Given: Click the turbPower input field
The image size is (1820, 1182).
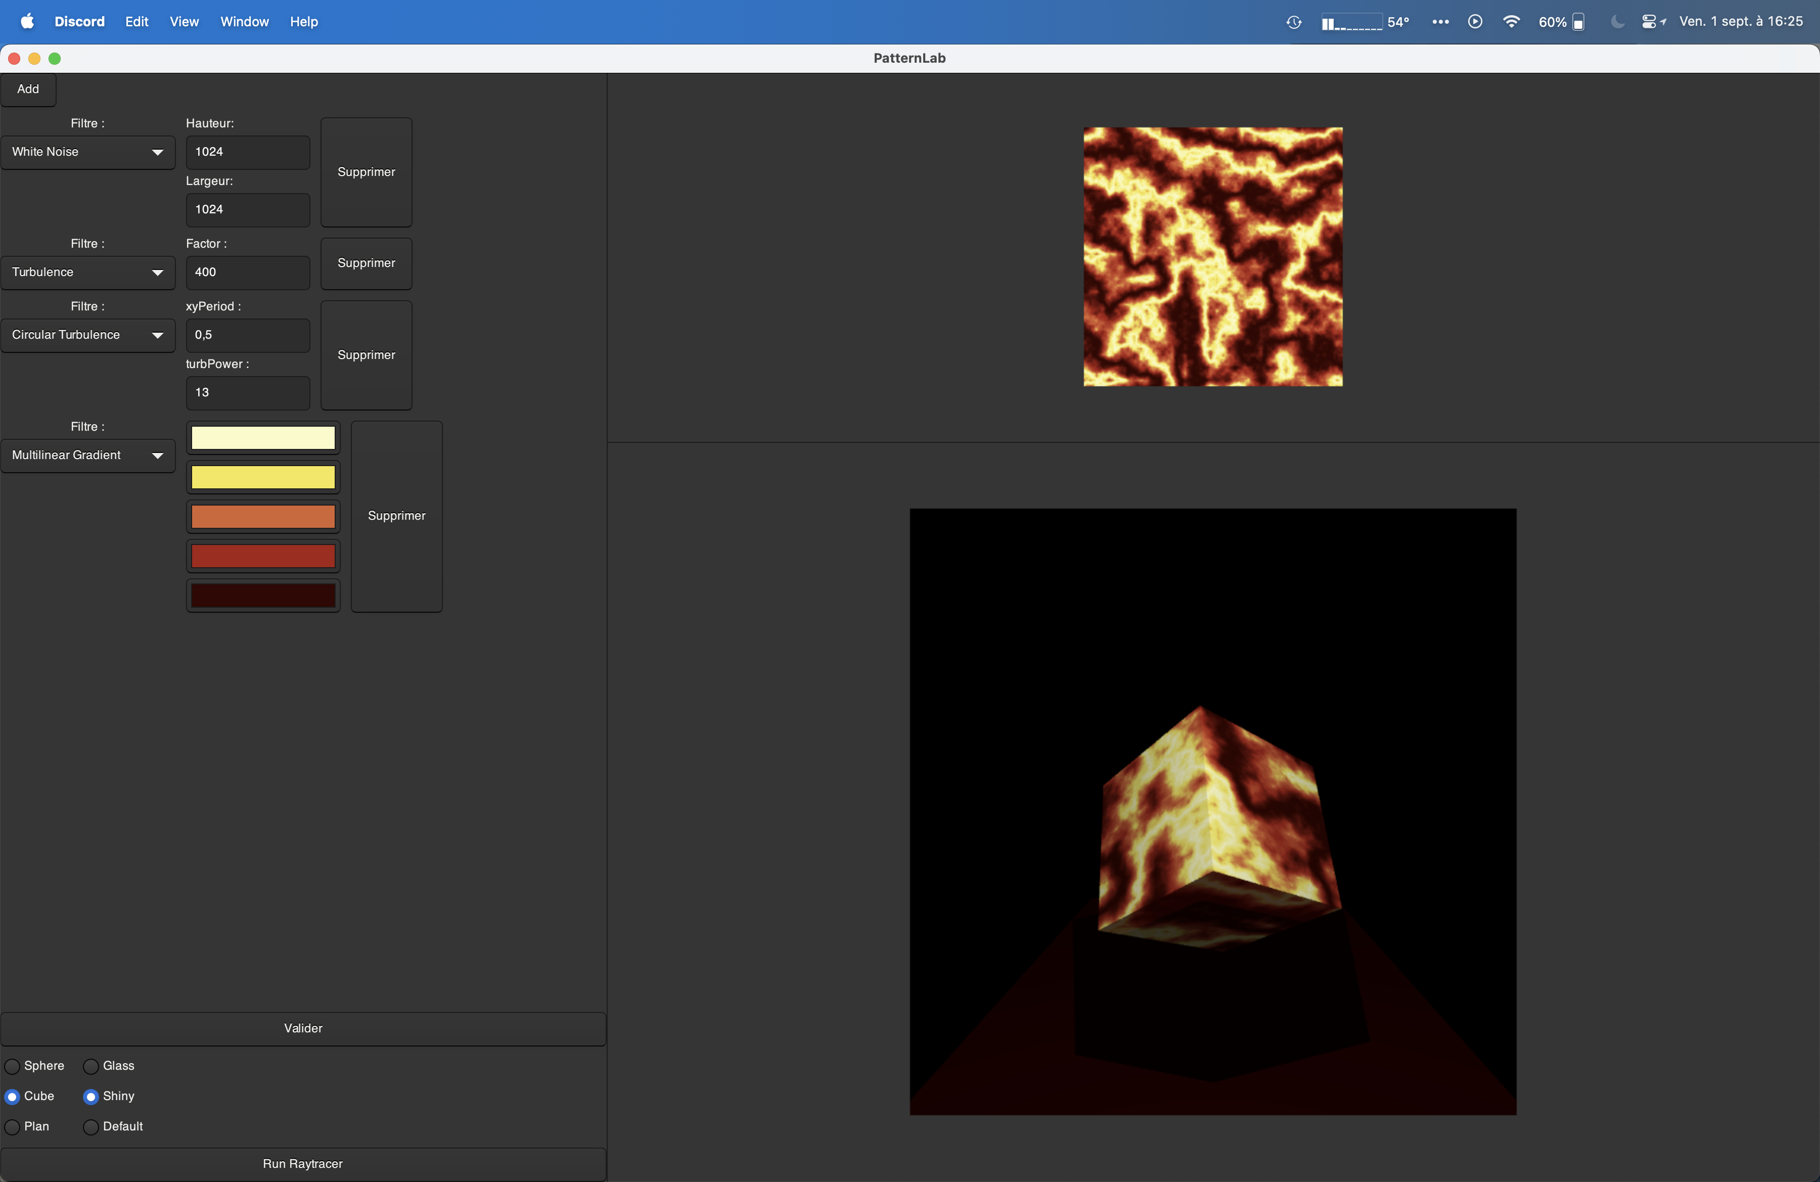Looking at the screenshot, I should [x=247, y=392].
